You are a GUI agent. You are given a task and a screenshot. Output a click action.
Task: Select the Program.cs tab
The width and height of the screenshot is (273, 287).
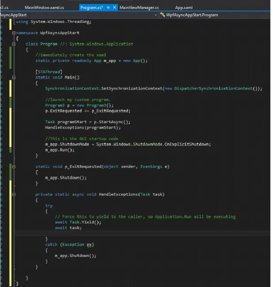(92, 8)
